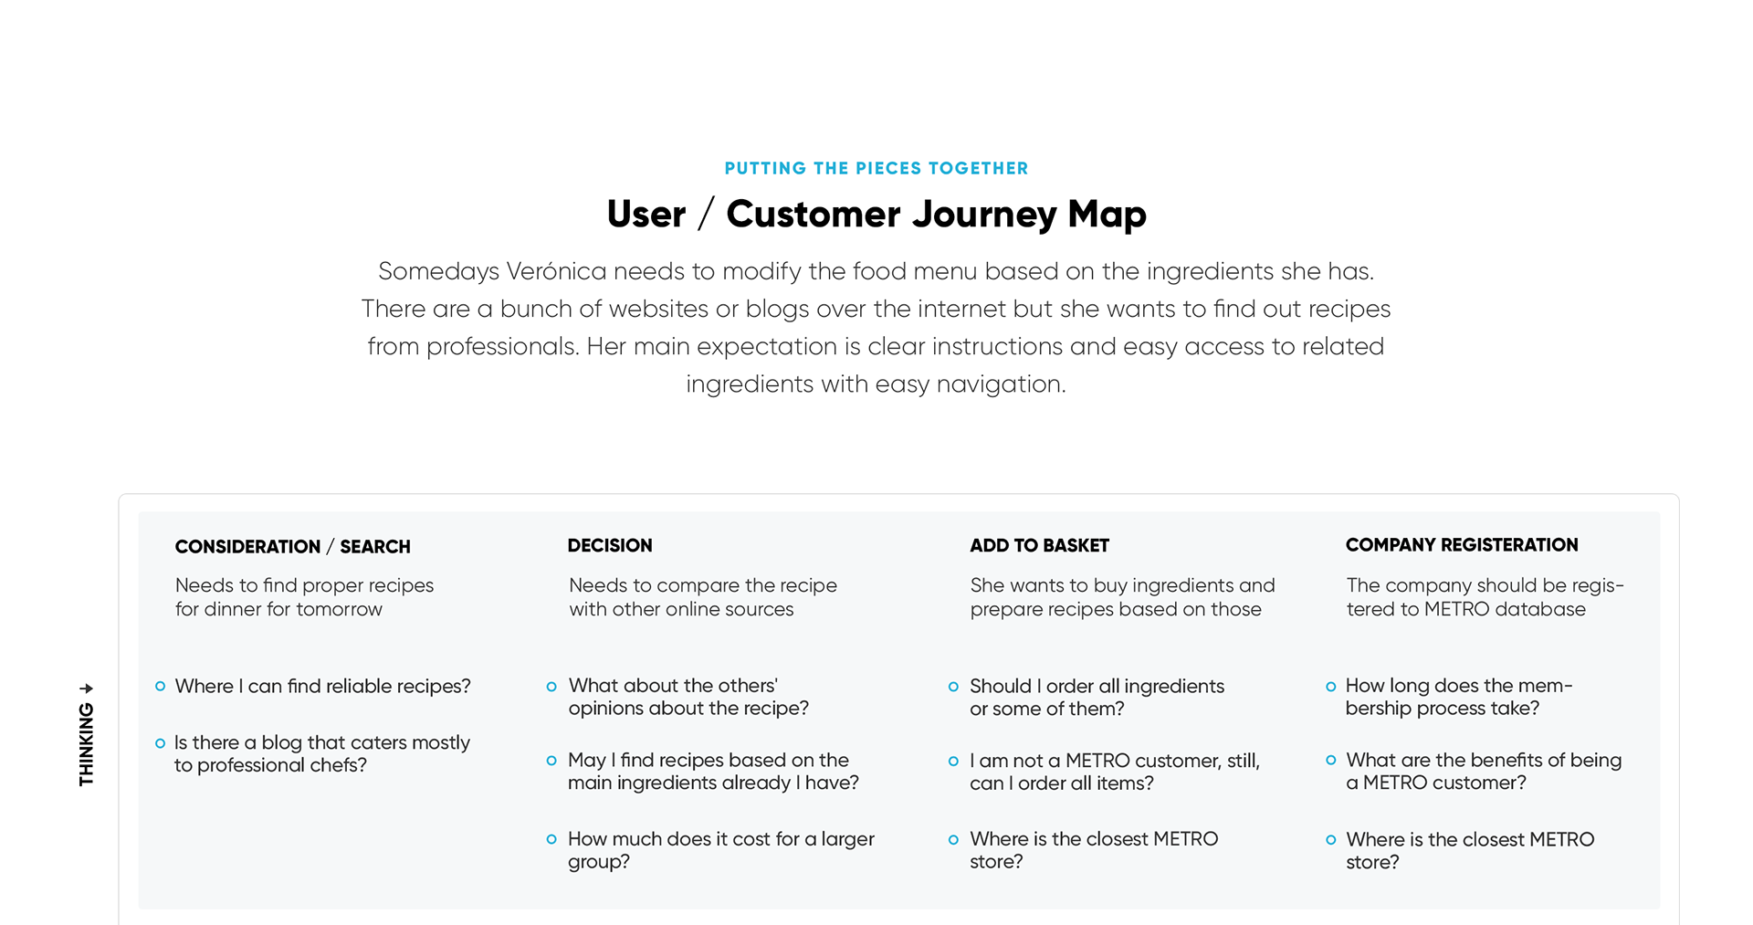Click the "User / Customer Journey Map" title

pyautogui.click(x=876, y=215)
